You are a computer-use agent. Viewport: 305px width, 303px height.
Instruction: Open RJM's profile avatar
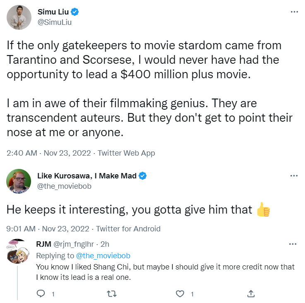tap(18, 251)
